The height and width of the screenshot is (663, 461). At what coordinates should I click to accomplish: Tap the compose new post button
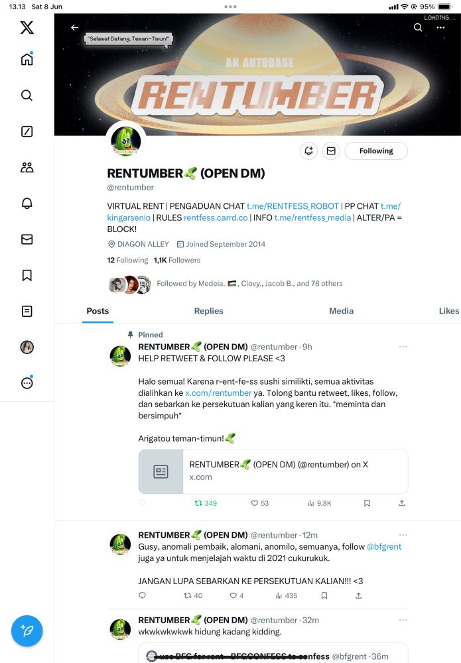pos(27,631)
